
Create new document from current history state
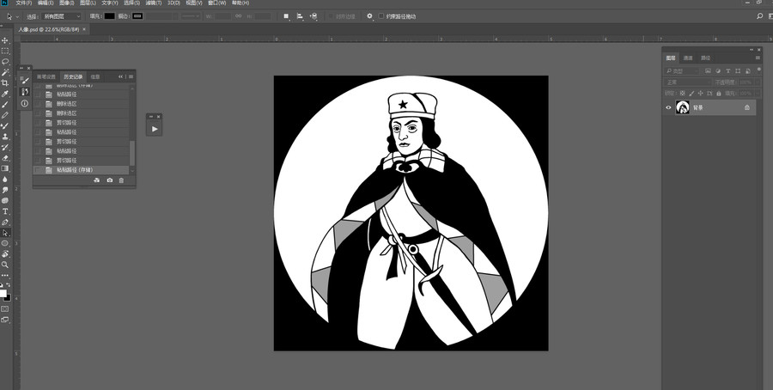tap(96, 180)
